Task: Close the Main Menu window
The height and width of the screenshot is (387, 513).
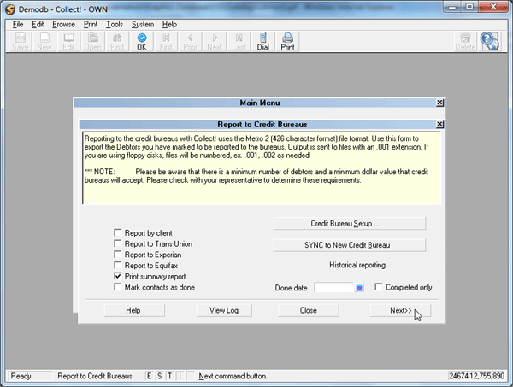Action: coord(440,103)
